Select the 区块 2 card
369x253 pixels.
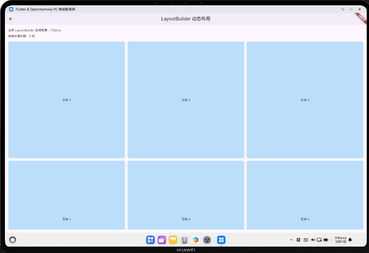click(186, 100)
